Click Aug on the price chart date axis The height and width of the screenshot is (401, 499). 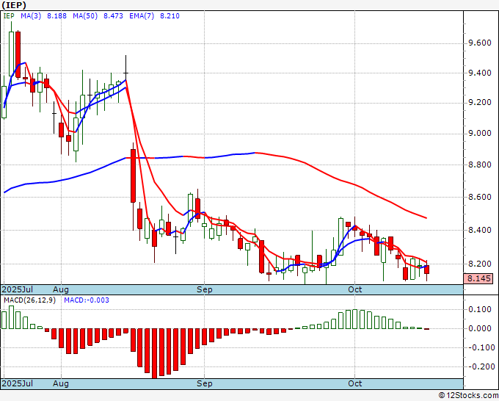[x=61, y=289]
